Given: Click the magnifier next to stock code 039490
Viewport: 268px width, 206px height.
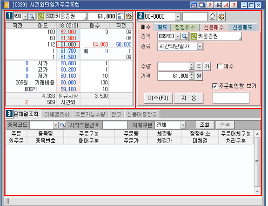Looking at the screenshot, I should (184, 36).
